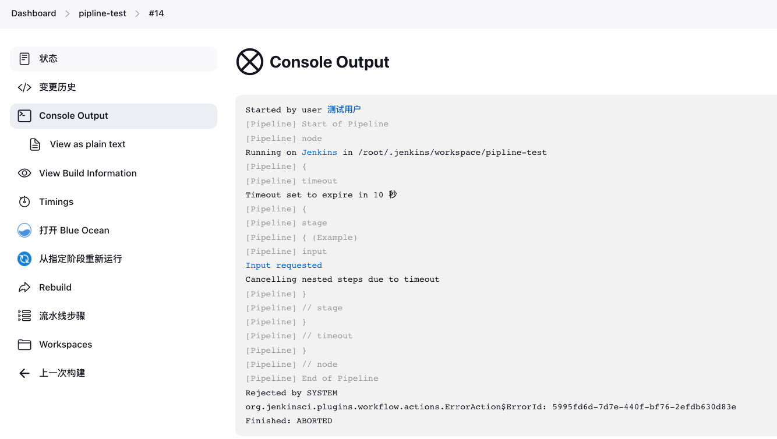777x439 pixels.
Task: Click the 流水线步骤 list icon
Action: click(x=24, y=316)
